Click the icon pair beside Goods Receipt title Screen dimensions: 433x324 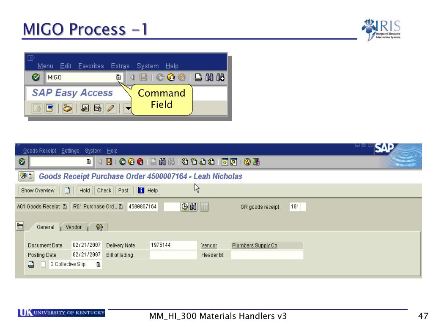point(26,176)
